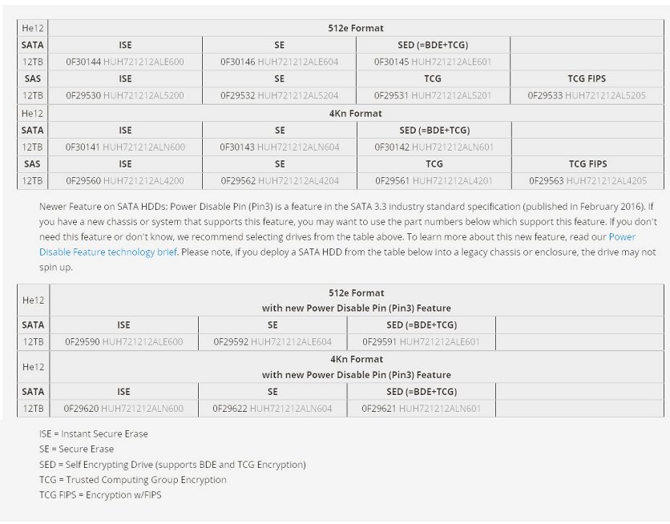Select SAS part 0F29532 HUH721212AL5204

click(x=279, y=95)
